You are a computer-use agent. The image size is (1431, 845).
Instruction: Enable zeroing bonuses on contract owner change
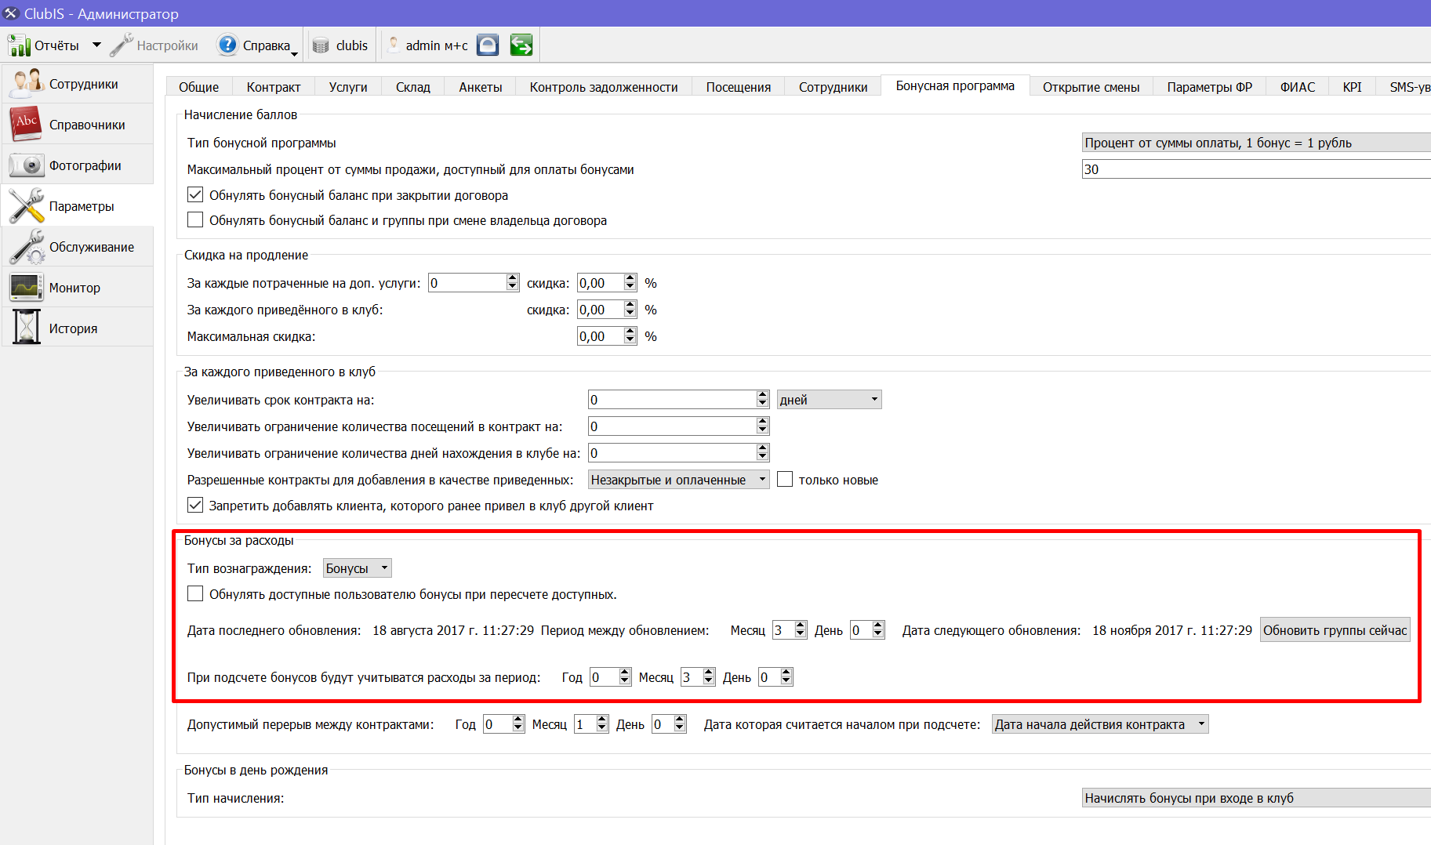pyautogui.click(x=195, y=219)
